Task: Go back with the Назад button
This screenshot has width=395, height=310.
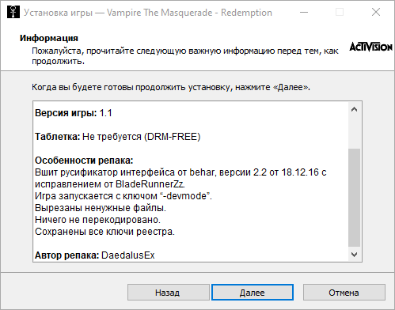Action: tap(169, 293)
